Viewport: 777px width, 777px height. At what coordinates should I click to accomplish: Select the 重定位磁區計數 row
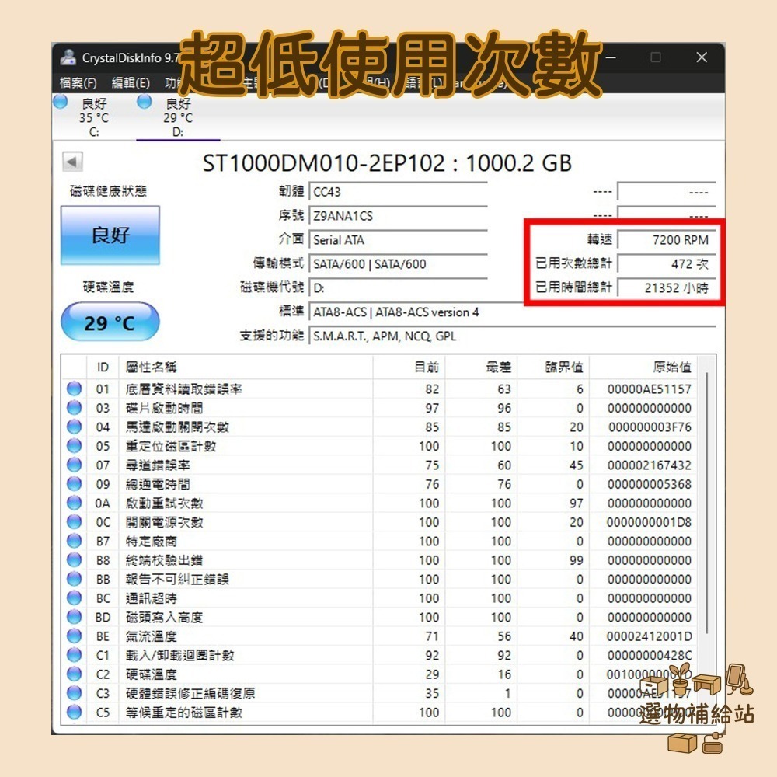click(x=380, y=446)
